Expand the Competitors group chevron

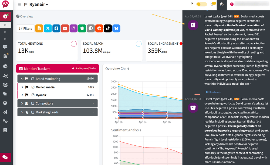point(22,103)
